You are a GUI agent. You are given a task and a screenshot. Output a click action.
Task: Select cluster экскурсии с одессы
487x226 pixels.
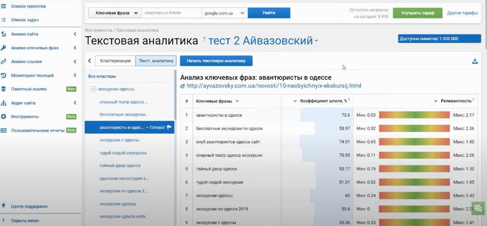(120, 140)
